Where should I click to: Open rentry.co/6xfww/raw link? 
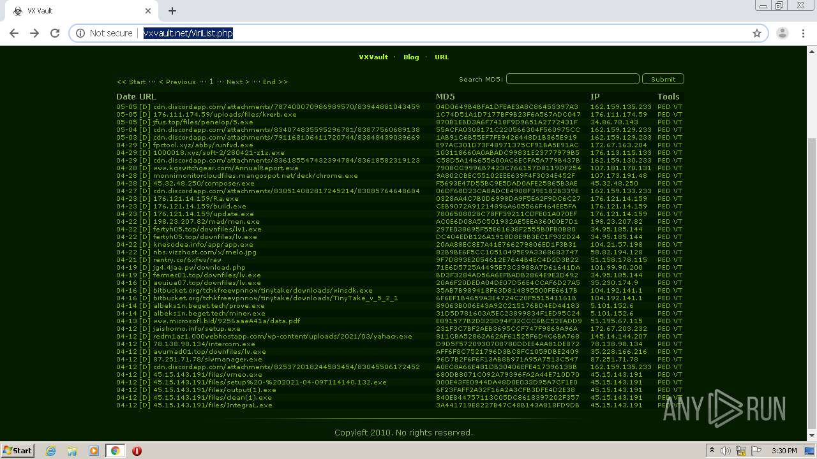pyautogui.click(x=187, y=260)
